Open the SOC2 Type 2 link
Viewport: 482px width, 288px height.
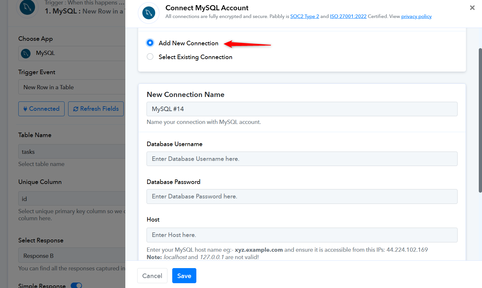pos(305,16)
